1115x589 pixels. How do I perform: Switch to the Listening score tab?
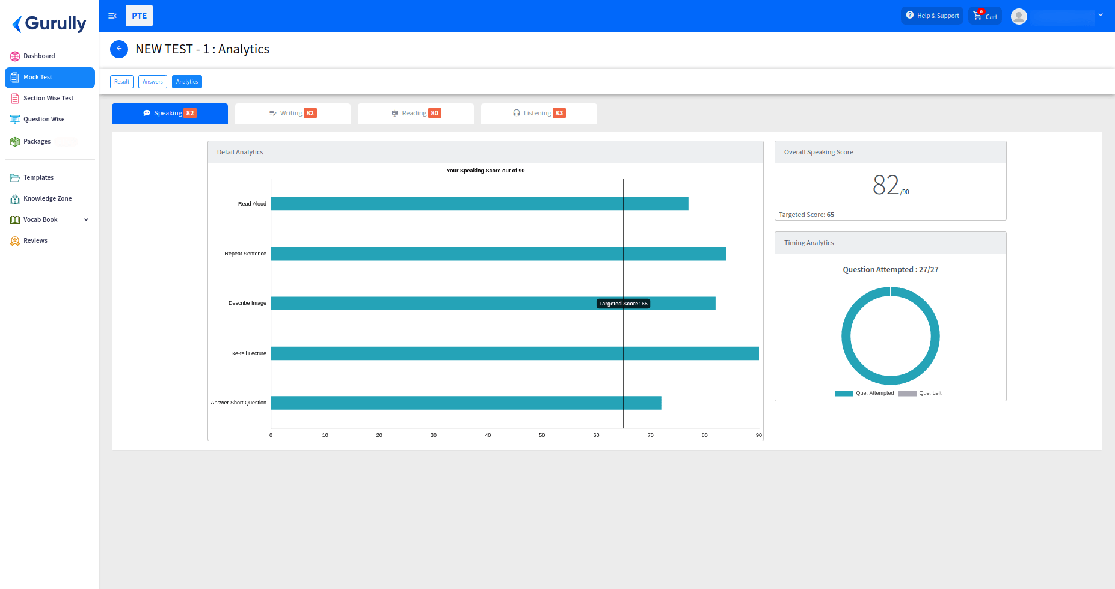click(538, 114)
